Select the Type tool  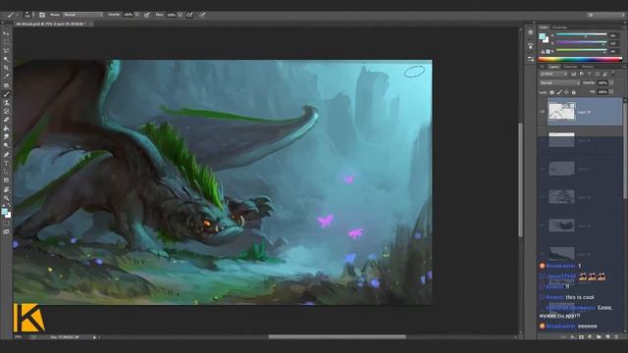pos(6,164)
